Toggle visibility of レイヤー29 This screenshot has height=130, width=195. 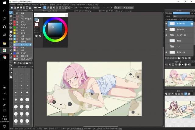166,52
